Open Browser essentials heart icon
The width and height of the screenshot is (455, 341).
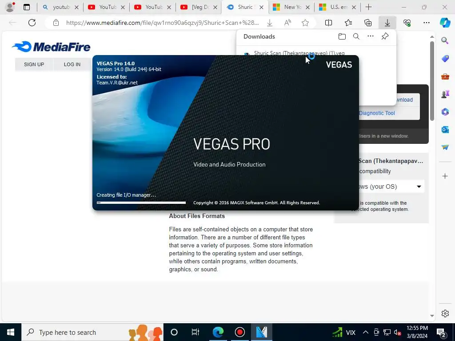(x=407, y=23)
